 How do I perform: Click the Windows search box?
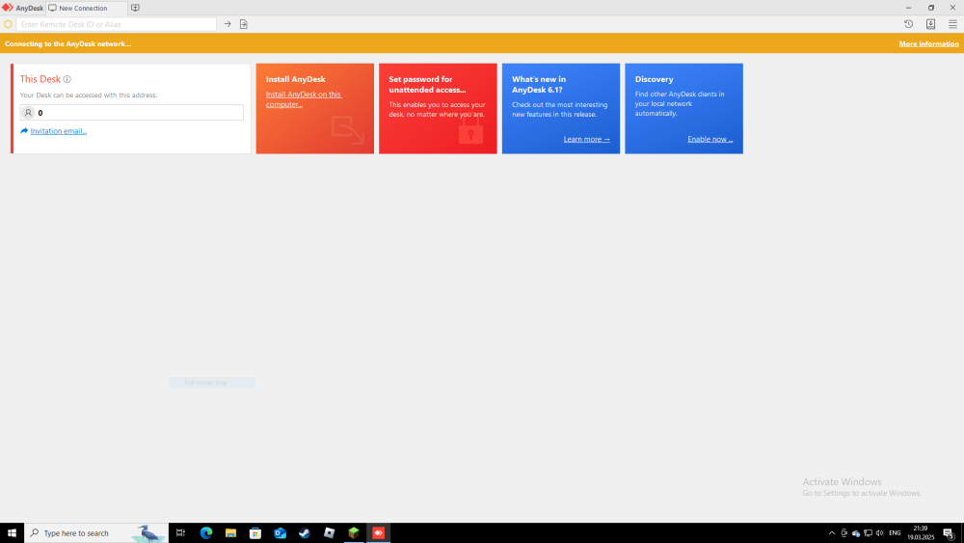(x=96, y=533)
